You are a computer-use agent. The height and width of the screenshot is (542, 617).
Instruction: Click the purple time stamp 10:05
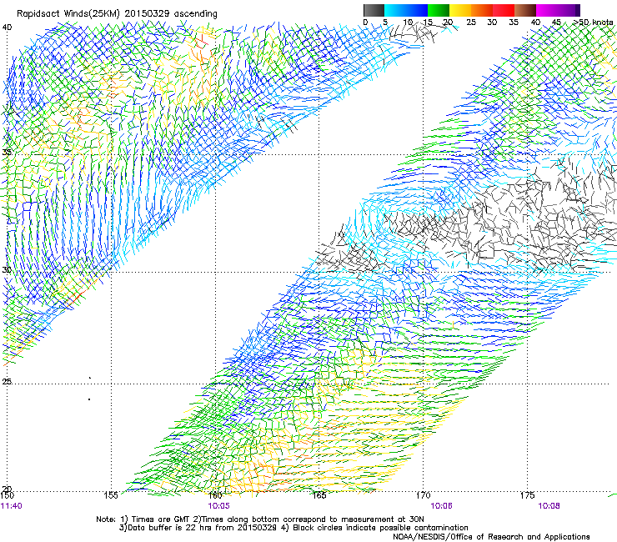coord(218,506)
